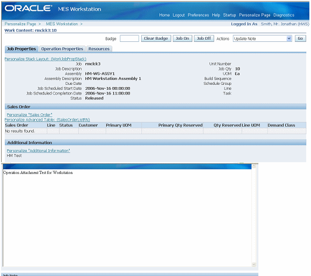The image size is (311, 276).
Task: Click Personalize Page in header navigation
Action: pyautogui.click(x=255, y=15)
